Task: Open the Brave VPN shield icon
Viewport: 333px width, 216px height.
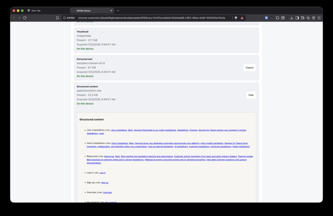Action: point(314,18)
